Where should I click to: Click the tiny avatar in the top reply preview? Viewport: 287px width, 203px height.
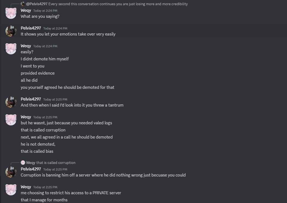click(x=23, y=4)
